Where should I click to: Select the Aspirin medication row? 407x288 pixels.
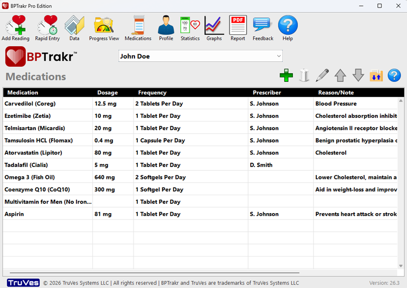[200, 214]
